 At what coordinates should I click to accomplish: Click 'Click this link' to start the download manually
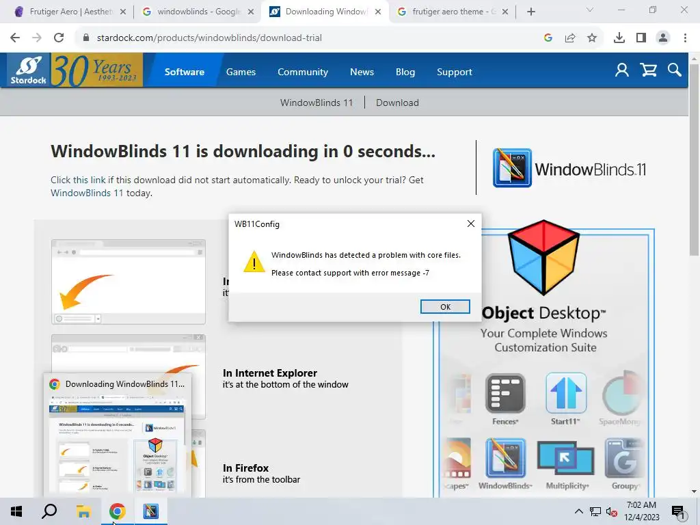click(x=78, y=180)
